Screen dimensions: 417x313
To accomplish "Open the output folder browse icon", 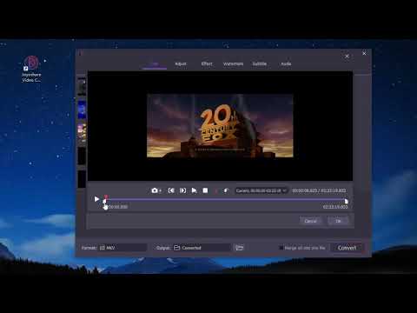I will tap(240, 248).
